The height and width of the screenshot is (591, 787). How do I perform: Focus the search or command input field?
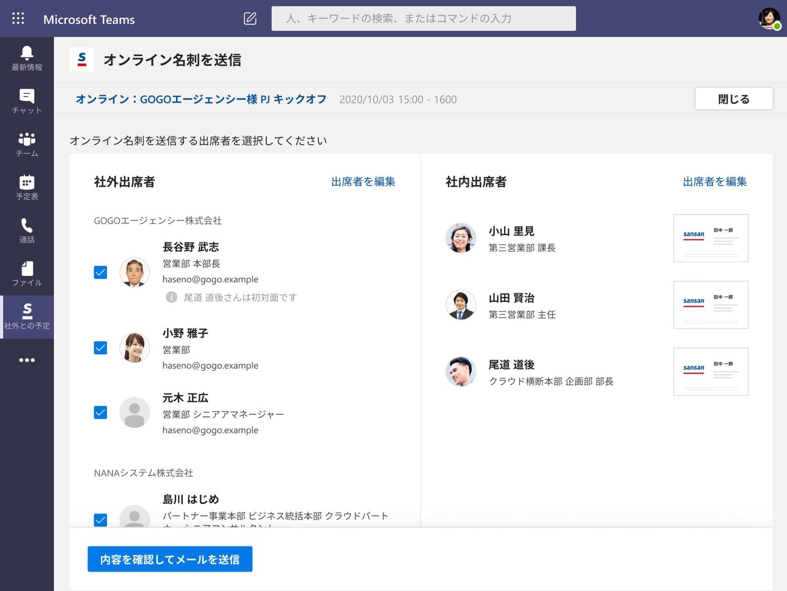pos(424,19)
